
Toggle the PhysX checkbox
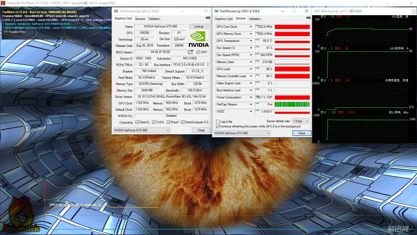click(x=168, y=122)
